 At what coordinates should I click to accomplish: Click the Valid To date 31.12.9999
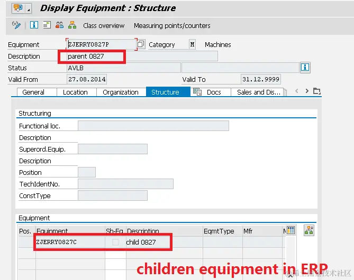coord(261,79)
